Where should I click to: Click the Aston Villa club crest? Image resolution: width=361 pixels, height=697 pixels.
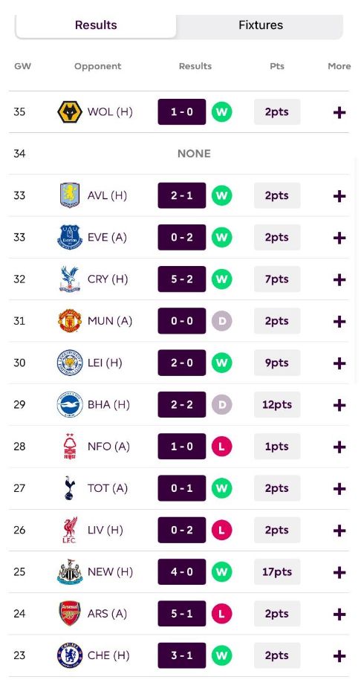(x=70, y=195)
